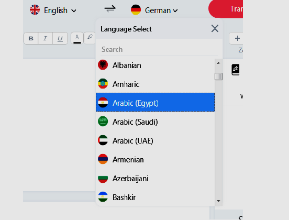The height and width of the screenshot is (220, 289).
Task: Choose Arabic (Saudi) language
Action: (155, 122)
